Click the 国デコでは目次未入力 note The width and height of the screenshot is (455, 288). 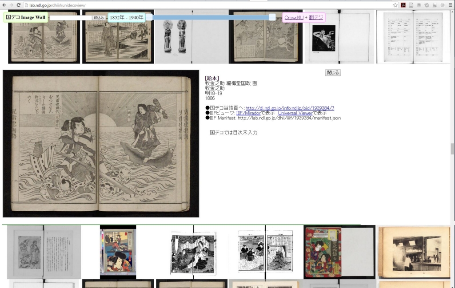pos(234,132)
